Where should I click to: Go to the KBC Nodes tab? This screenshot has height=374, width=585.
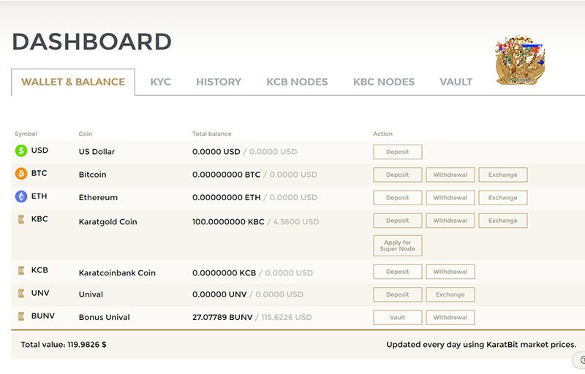384,82
